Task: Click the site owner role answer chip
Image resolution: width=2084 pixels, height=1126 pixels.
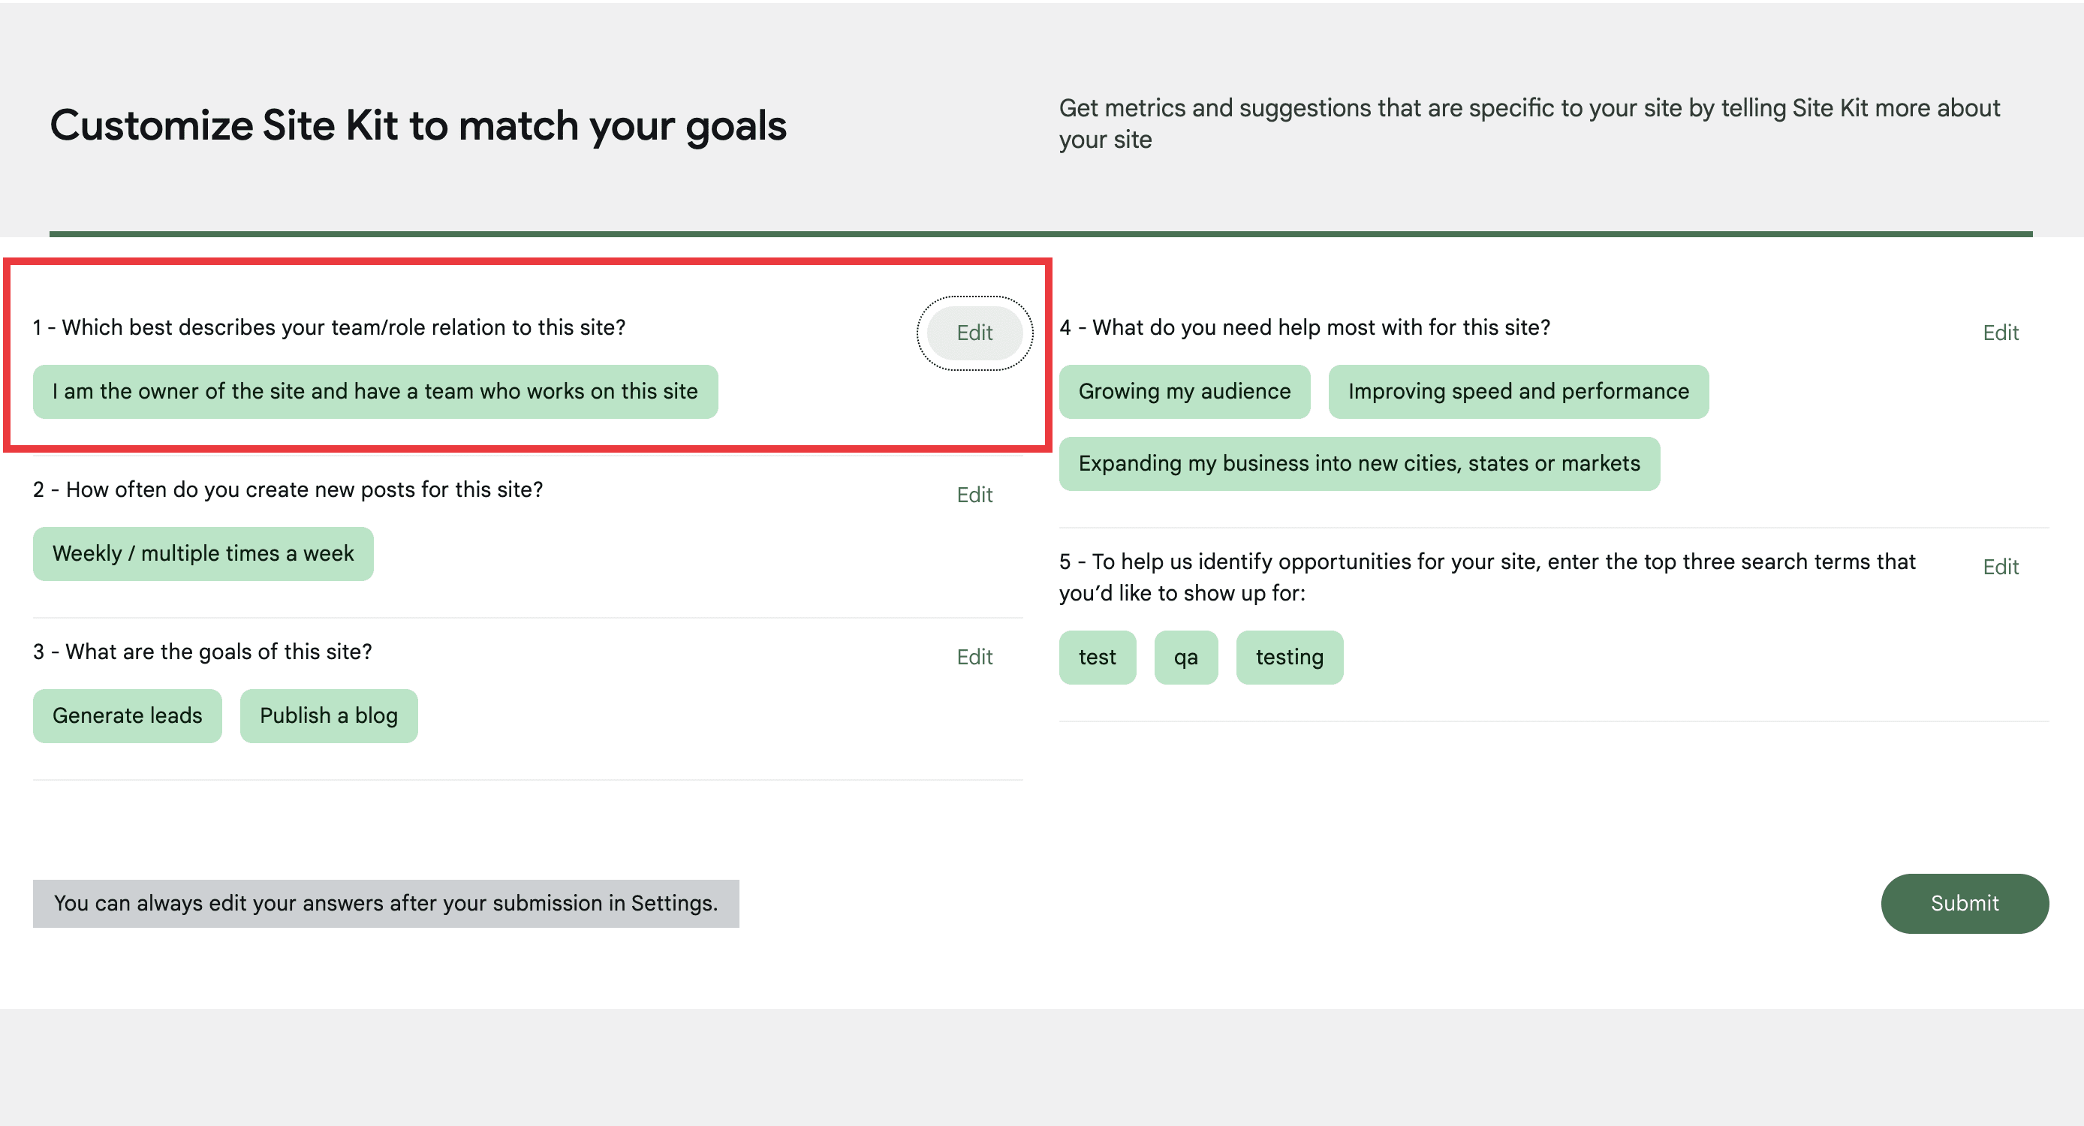Action: tap(375, 392)
